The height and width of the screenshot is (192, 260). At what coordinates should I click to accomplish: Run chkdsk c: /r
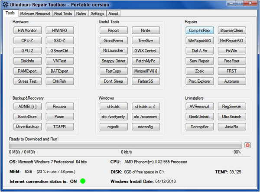click(x=146, y=107)
